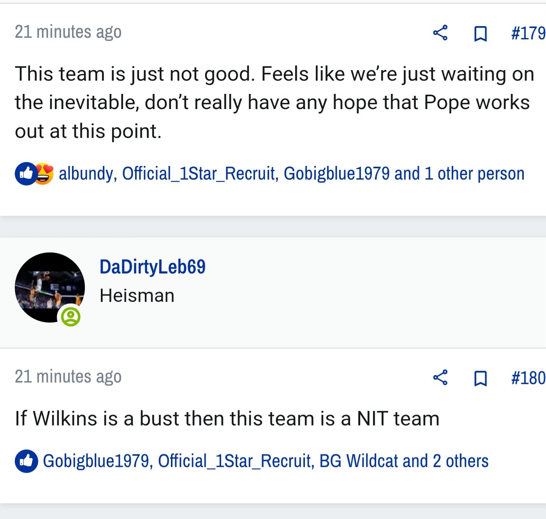Bookmark post #180

coord(481,378)
